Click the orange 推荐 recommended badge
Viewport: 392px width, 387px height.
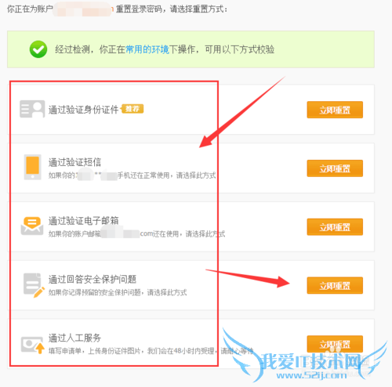(x=132, y=109)
